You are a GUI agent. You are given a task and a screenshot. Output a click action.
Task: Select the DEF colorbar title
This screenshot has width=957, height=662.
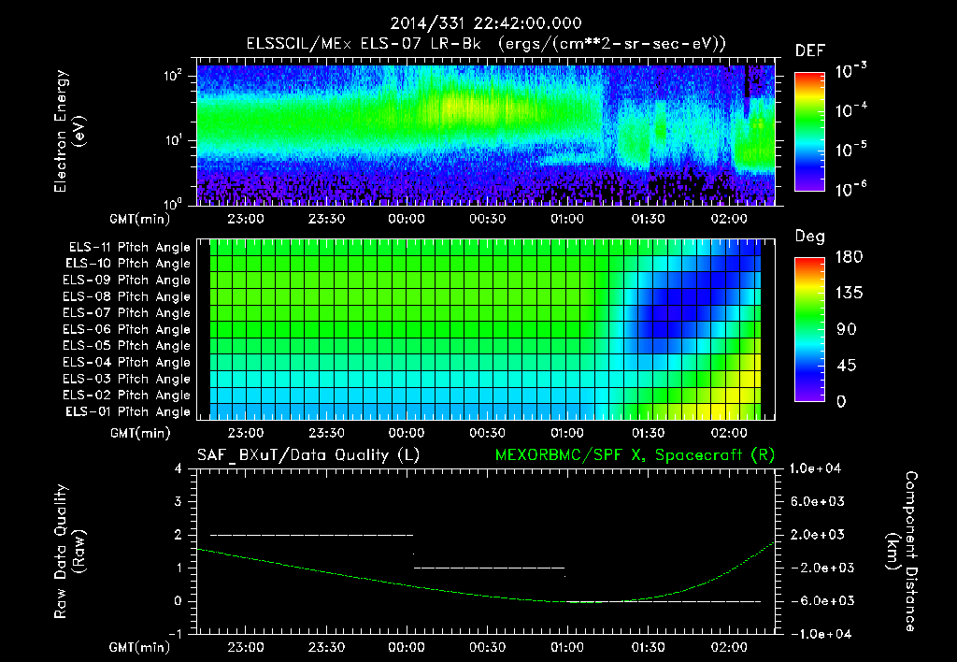tap(810, 50)
